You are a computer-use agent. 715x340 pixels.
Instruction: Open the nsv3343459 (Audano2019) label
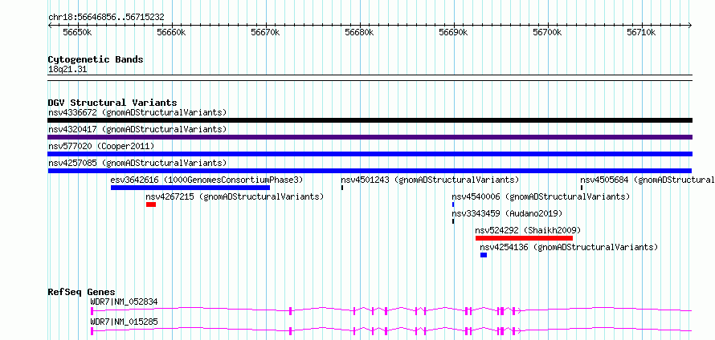507,213
